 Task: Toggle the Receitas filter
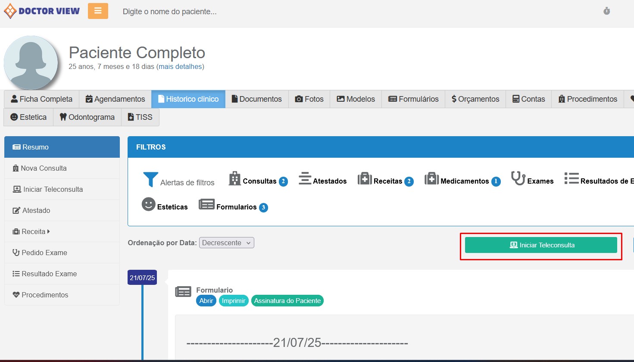[x=387, y=181]
